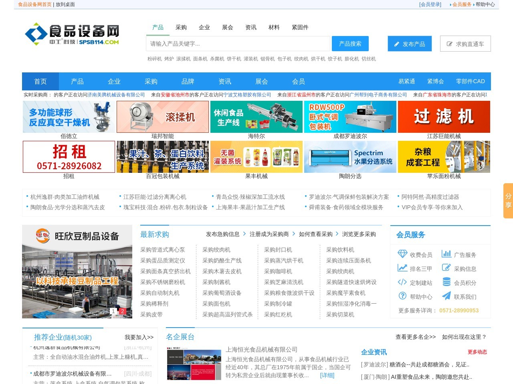Open the 过滤机 banner ad
This screenshot has height=384, width=513.
point(444,117)
